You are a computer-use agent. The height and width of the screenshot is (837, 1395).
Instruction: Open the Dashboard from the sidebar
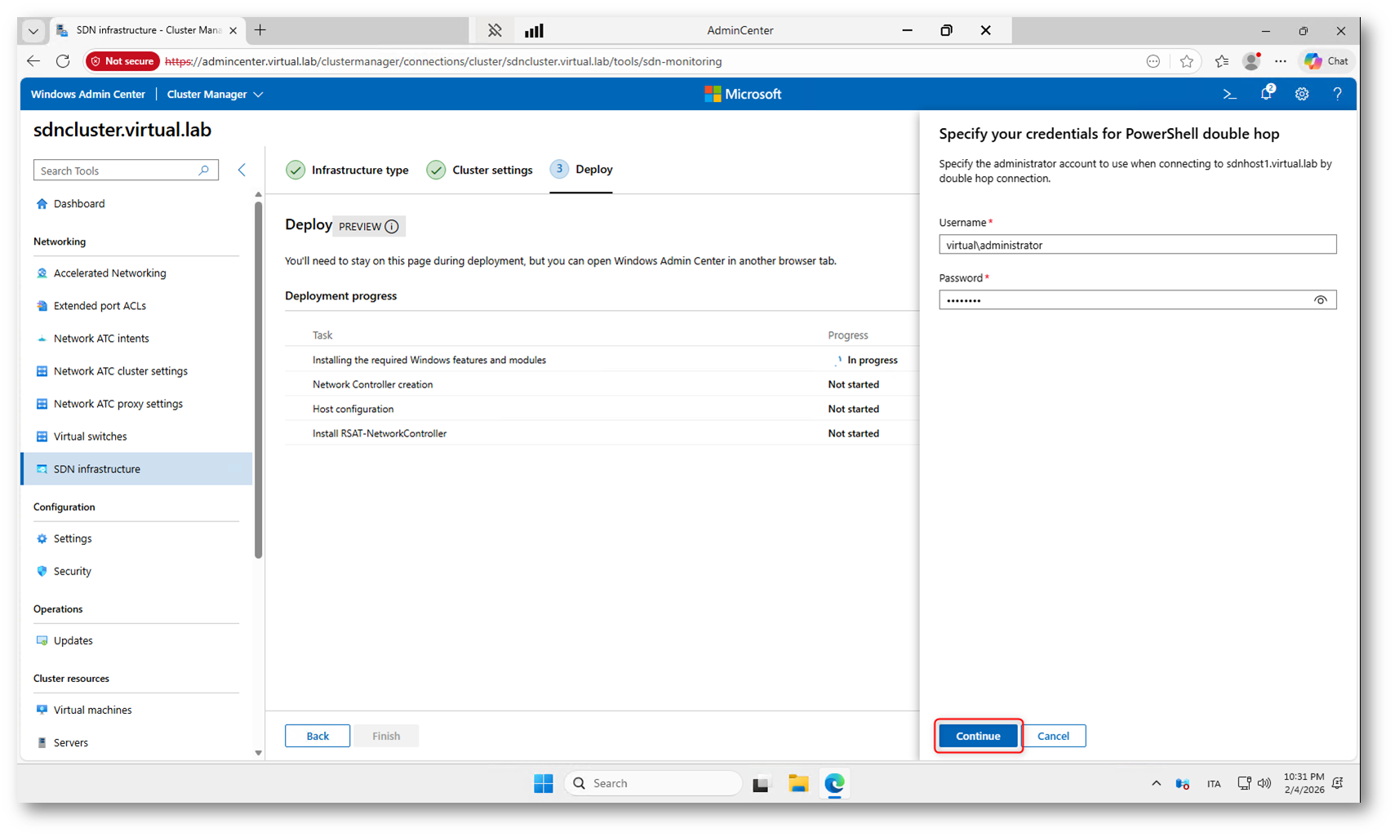[78, 204]
